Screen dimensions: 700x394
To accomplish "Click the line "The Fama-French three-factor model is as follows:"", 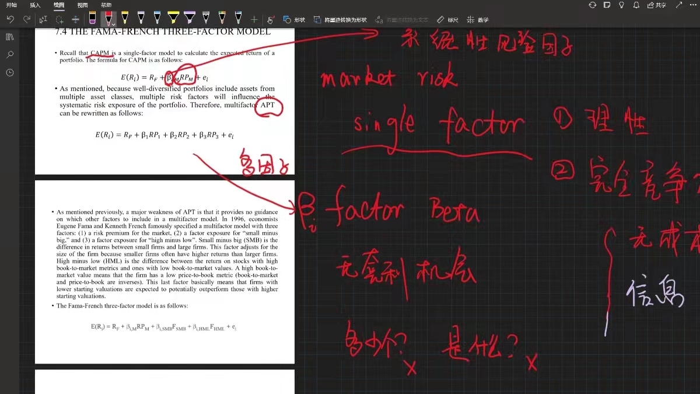I will pyautogui.click(x=122, y=306).
